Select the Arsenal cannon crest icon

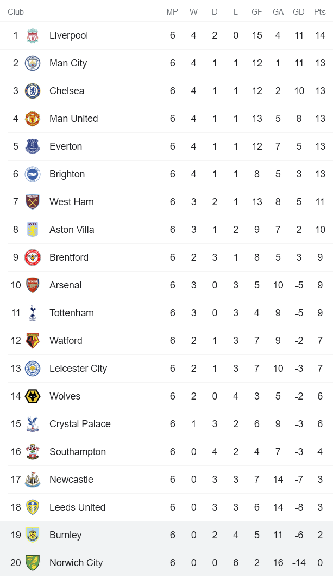33,285
